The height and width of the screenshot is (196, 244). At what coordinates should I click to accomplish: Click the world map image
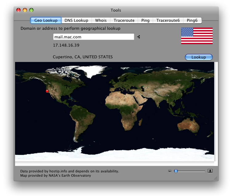(115, 112)
